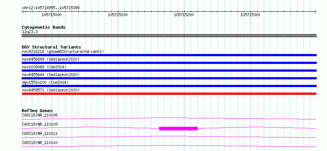The width and height of the screenshot is (327, 151).
Task: Click the CASC18|NR_110111 transcript label
Action: (x=40, y=133)
